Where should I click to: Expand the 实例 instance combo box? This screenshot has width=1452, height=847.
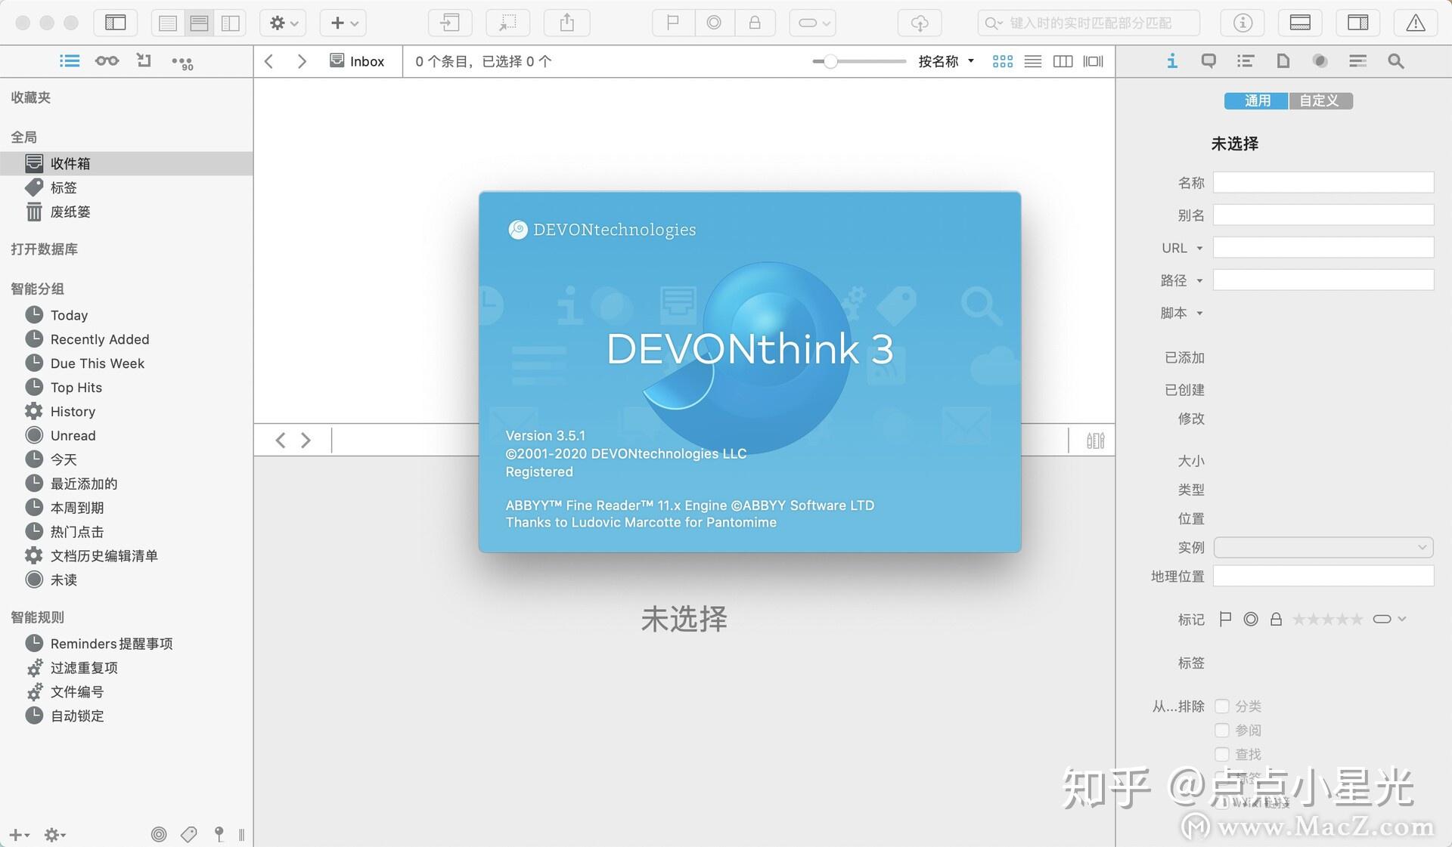pos(1420,547)
